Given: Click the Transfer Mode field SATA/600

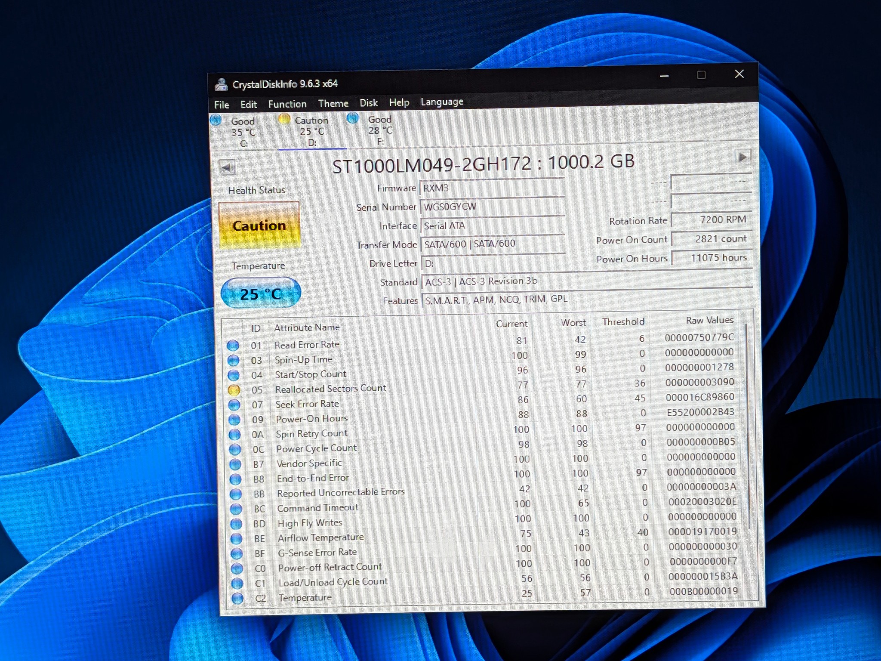Looking at the screenshot, I should (493, 244).
